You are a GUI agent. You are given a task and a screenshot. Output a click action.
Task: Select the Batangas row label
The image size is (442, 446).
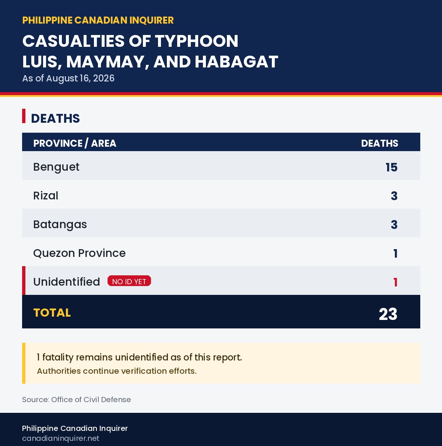pos(60,224)
